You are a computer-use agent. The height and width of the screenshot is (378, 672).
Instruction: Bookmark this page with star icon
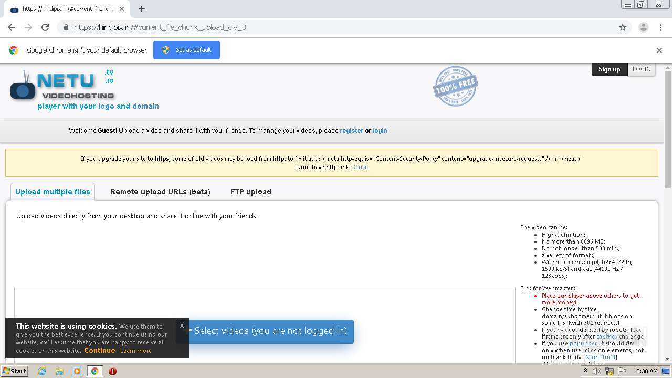(623, 27)
